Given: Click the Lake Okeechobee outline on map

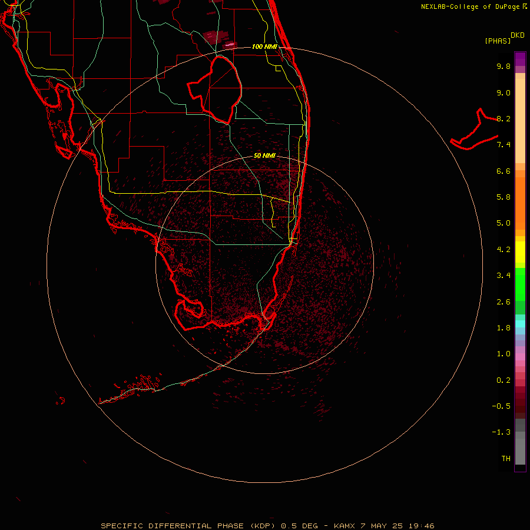Looking at the screenshot, I should coord(214,90).
